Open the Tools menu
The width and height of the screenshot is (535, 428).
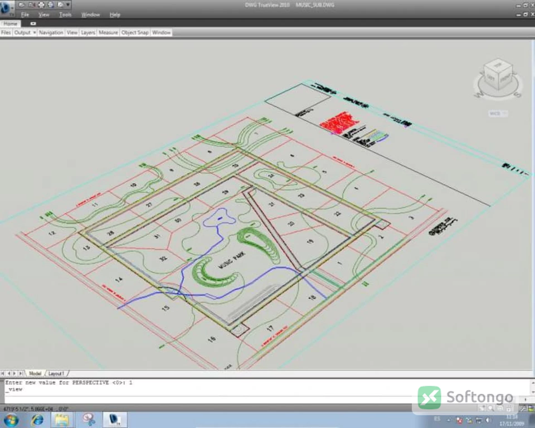tap(65, 15)
